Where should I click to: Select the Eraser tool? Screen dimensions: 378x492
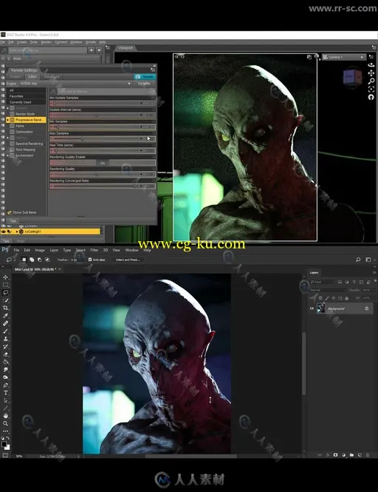(x=5, y=354)
